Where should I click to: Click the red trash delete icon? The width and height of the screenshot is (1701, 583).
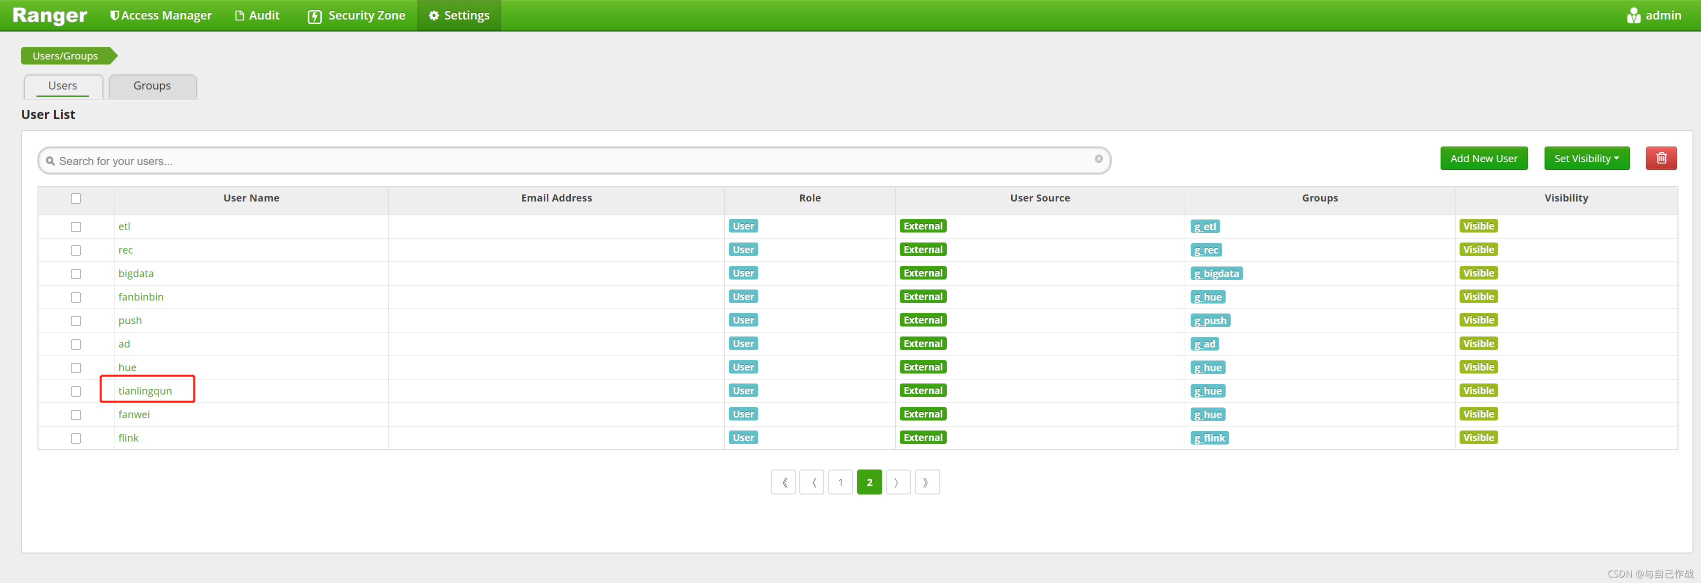(x=1661, y=158)
